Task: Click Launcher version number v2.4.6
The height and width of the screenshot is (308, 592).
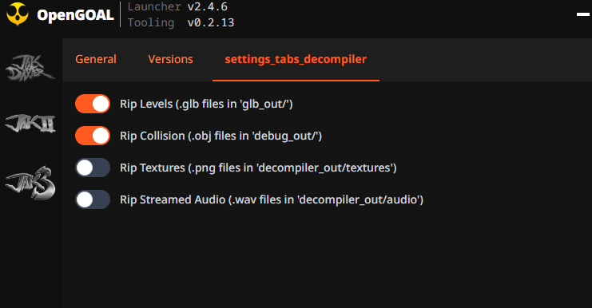Action: click(x=207, y=7)
